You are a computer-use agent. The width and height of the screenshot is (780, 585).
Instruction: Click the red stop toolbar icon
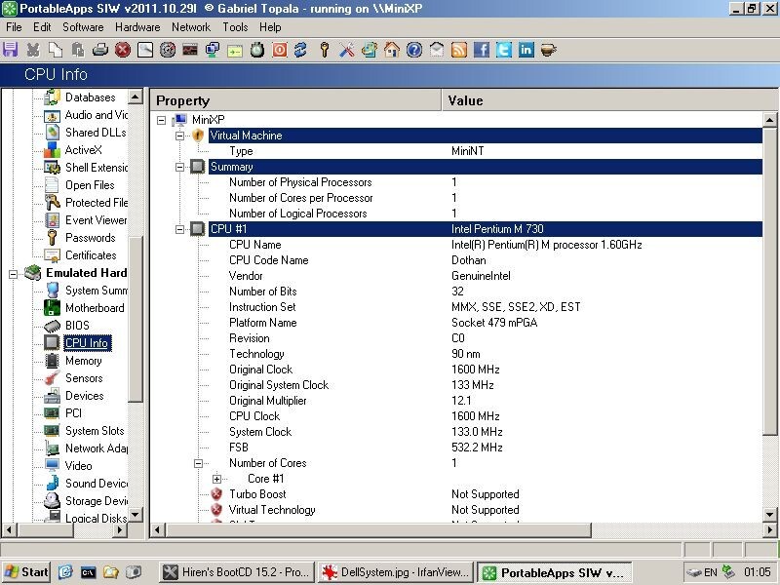pyautogui.click(x=123, y=50)
